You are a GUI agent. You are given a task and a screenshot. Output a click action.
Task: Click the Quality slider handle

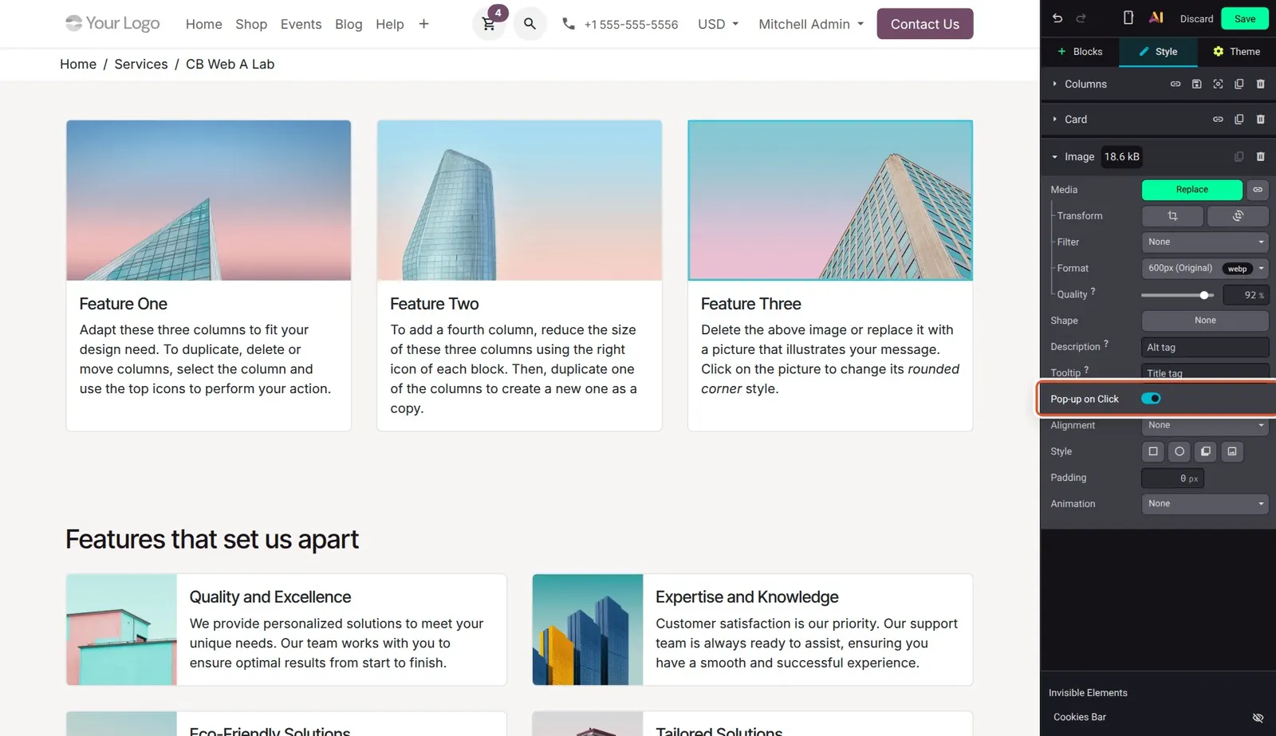tap(1204, 295)
